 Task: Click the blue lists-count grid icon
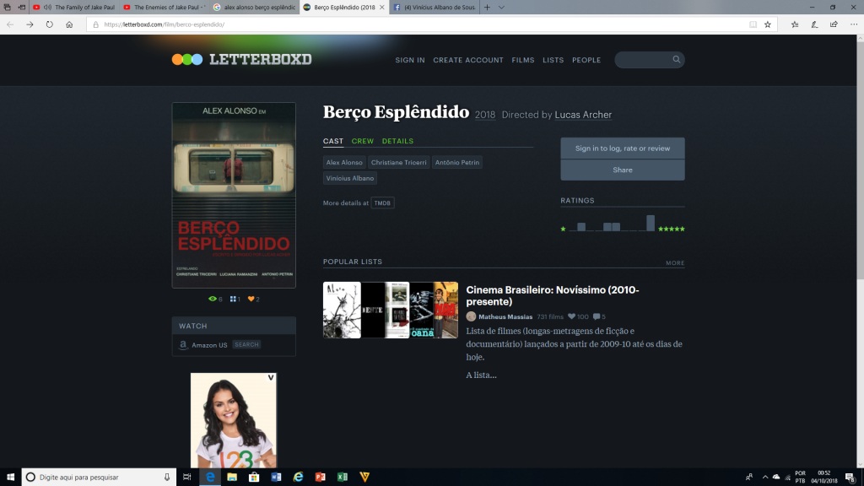pyautogui.click(x=233, y=299)
